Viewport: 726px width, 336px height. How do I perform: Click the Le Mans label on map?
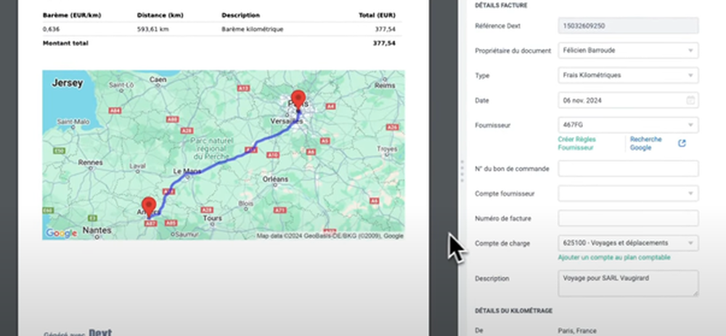coord(187,171)
